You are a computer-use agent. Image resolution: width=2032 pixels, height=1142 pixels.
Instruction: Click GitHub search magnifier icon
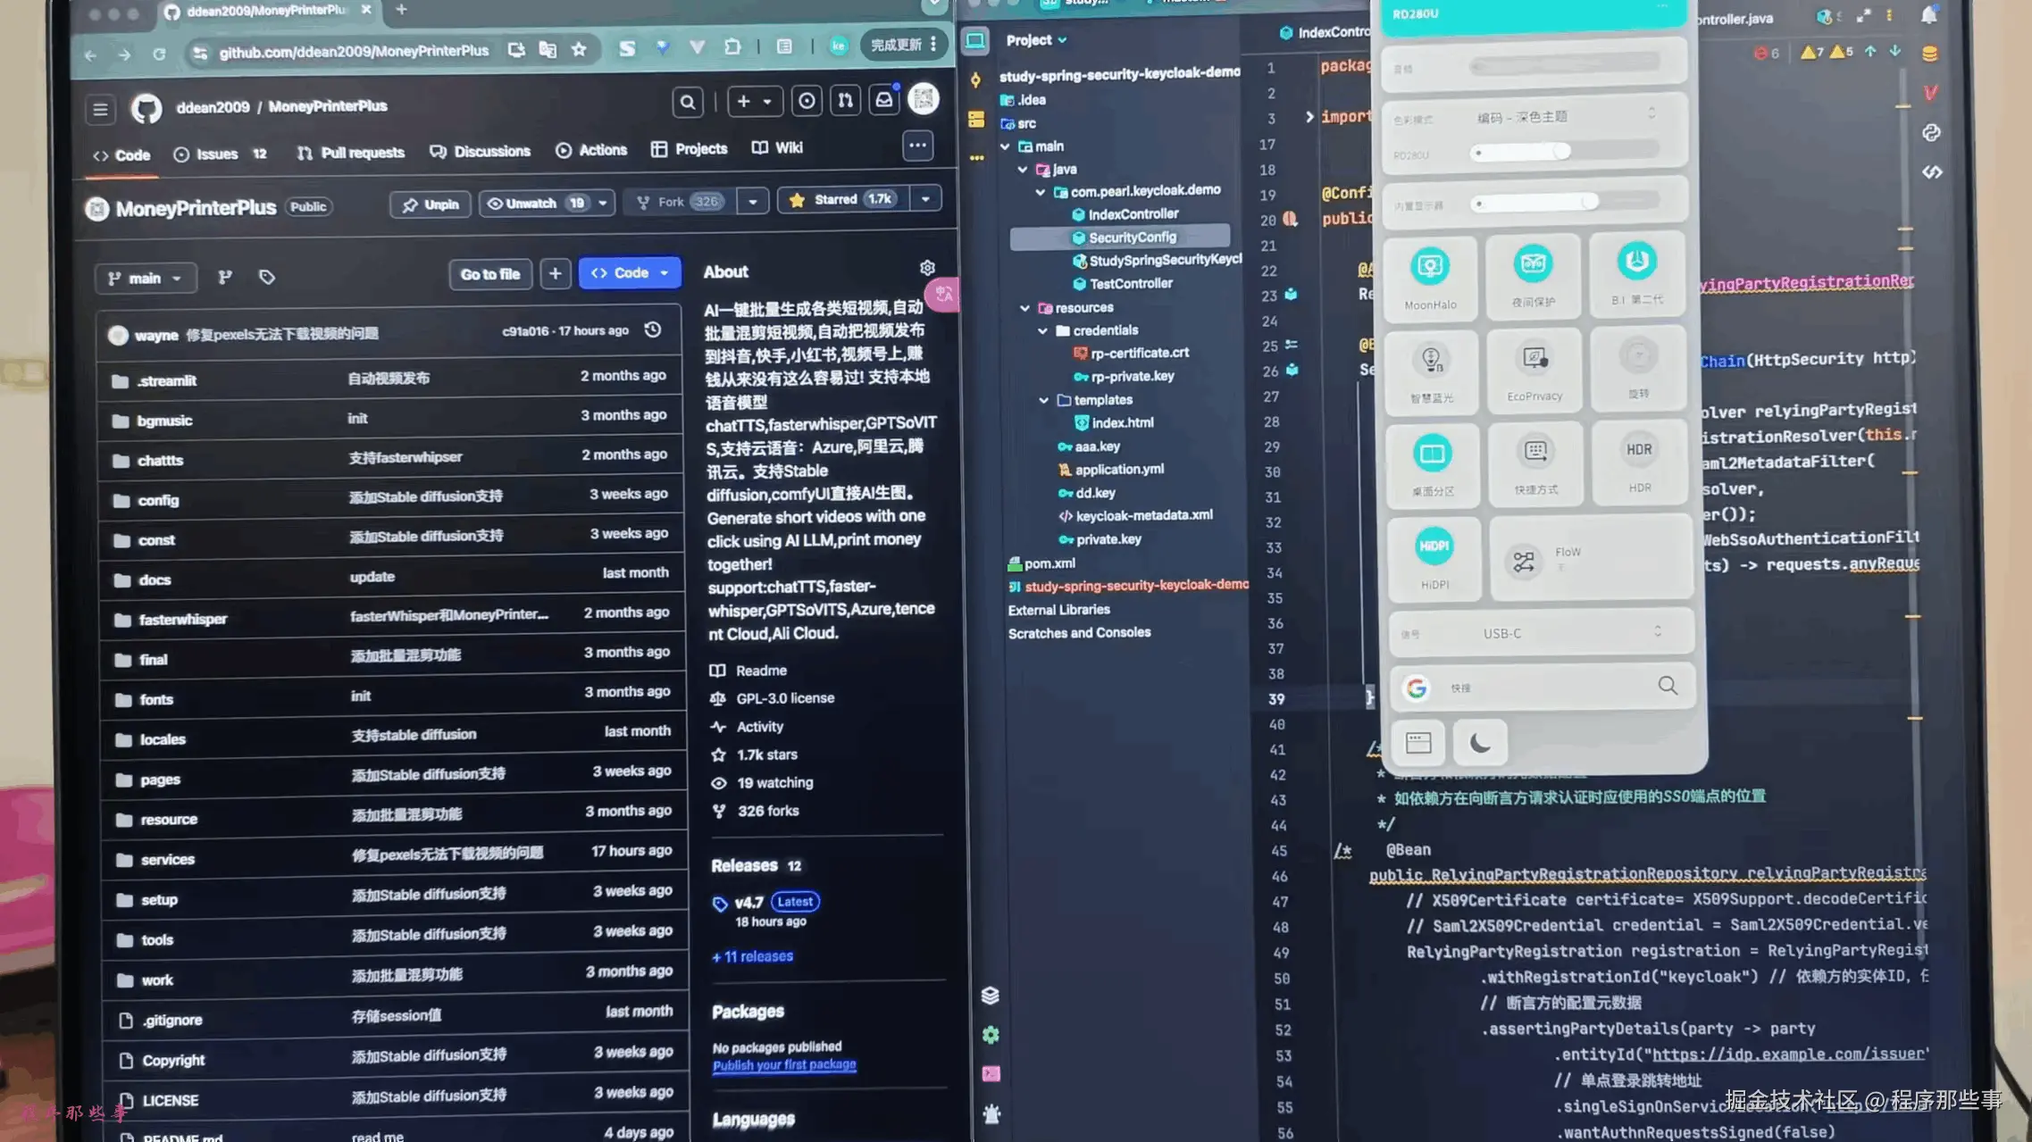(x=687, y=103)
